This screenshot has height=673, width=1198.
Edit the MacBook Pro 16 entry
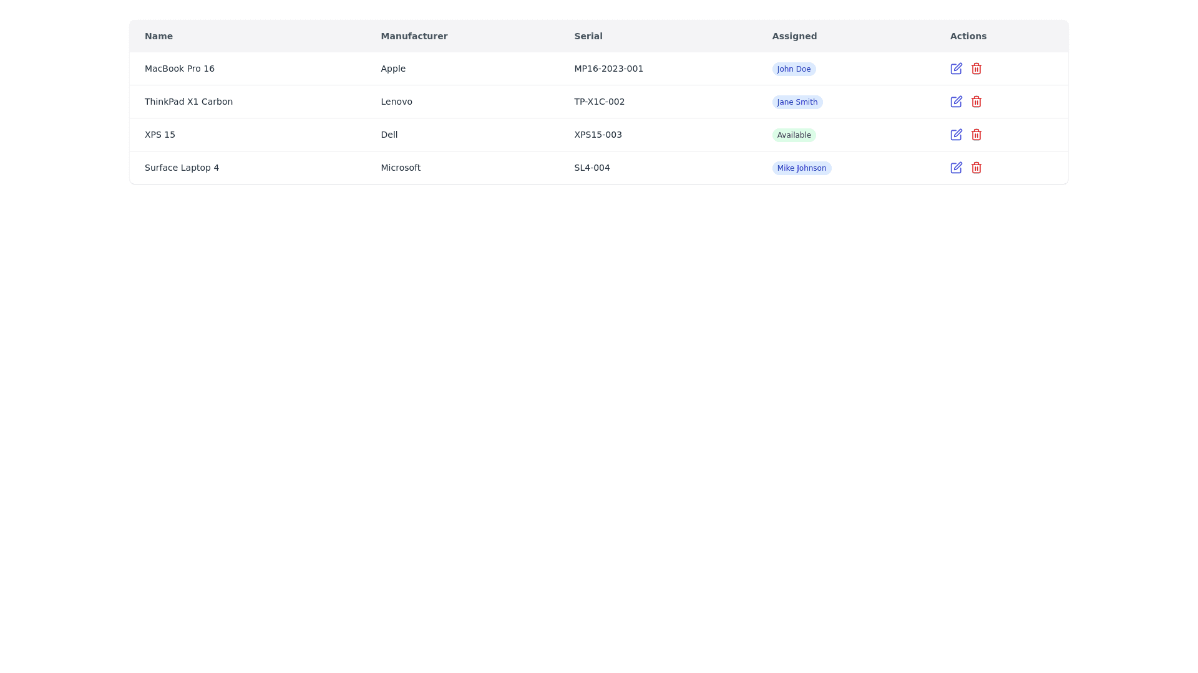956,69
